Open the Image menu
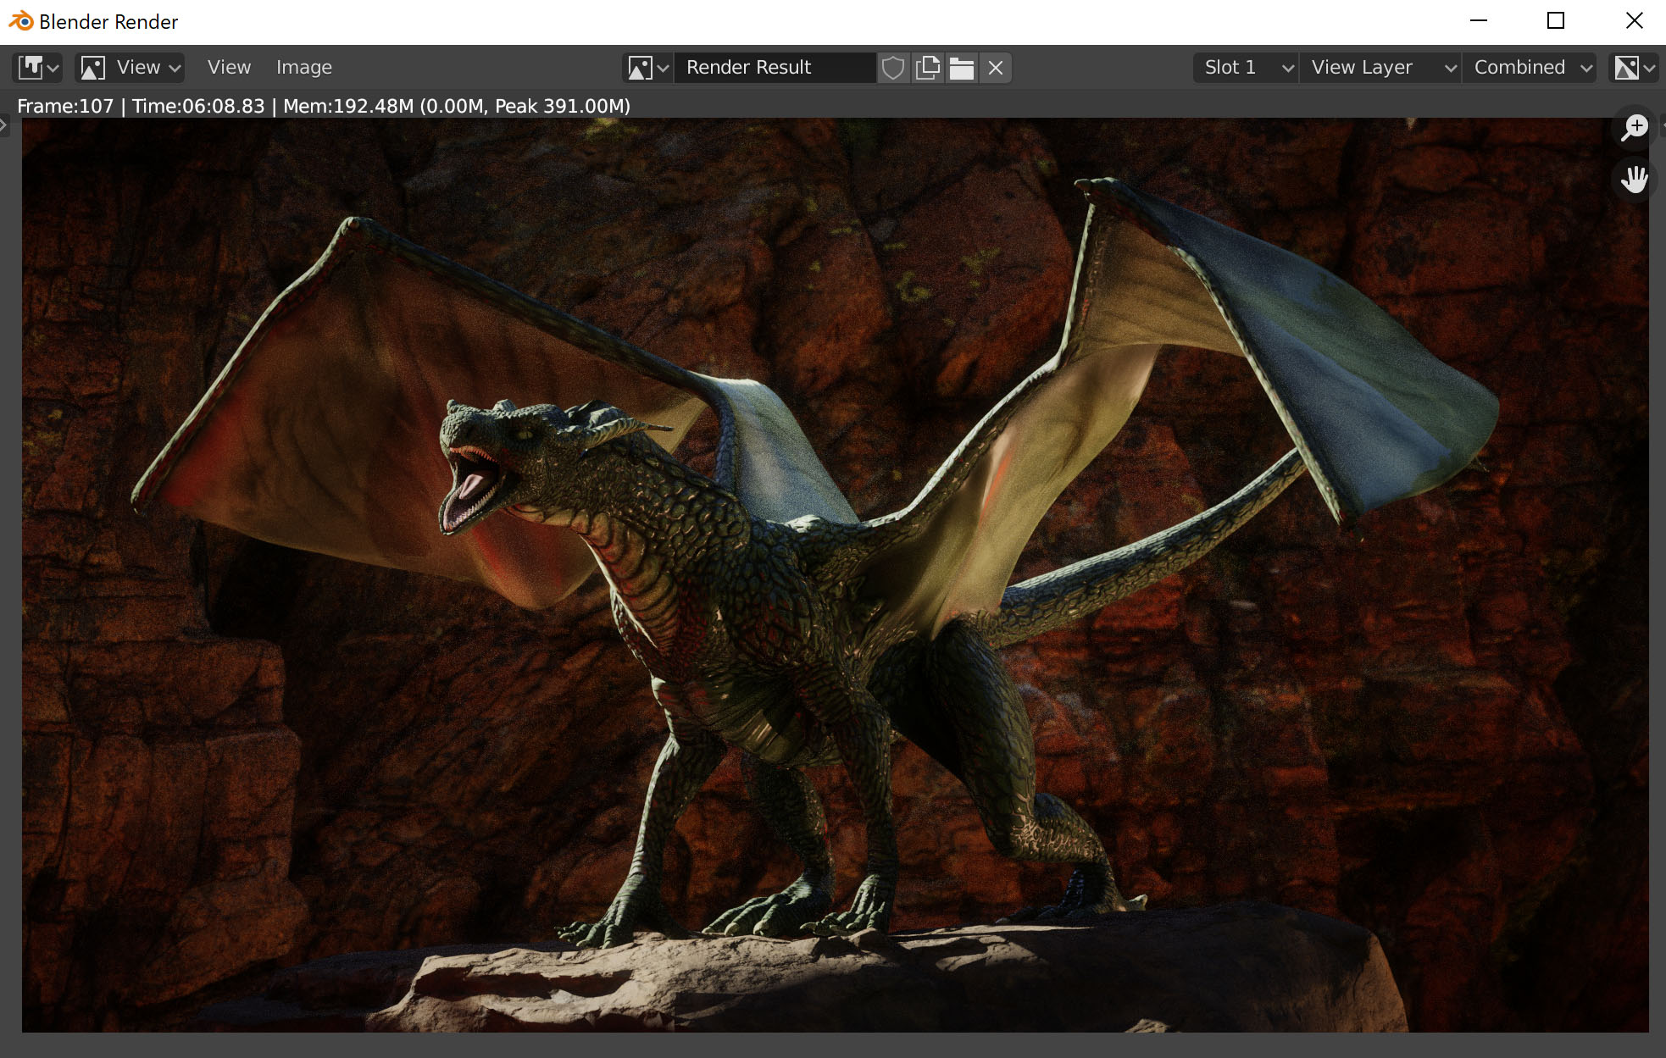 (303, 68)
